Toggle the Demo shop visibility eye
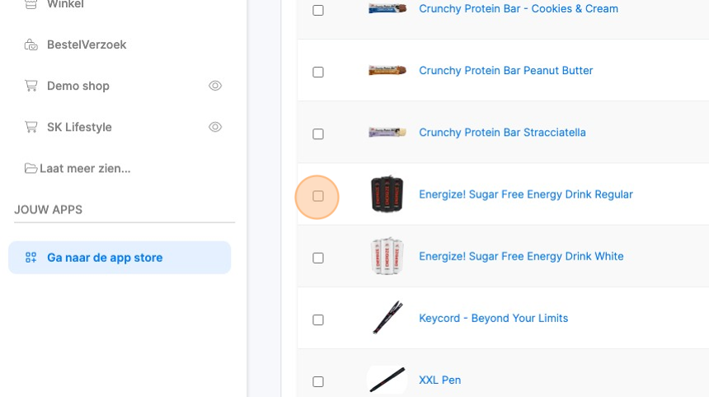The width and height of the screenshot is (709, 397). [215, 86]
